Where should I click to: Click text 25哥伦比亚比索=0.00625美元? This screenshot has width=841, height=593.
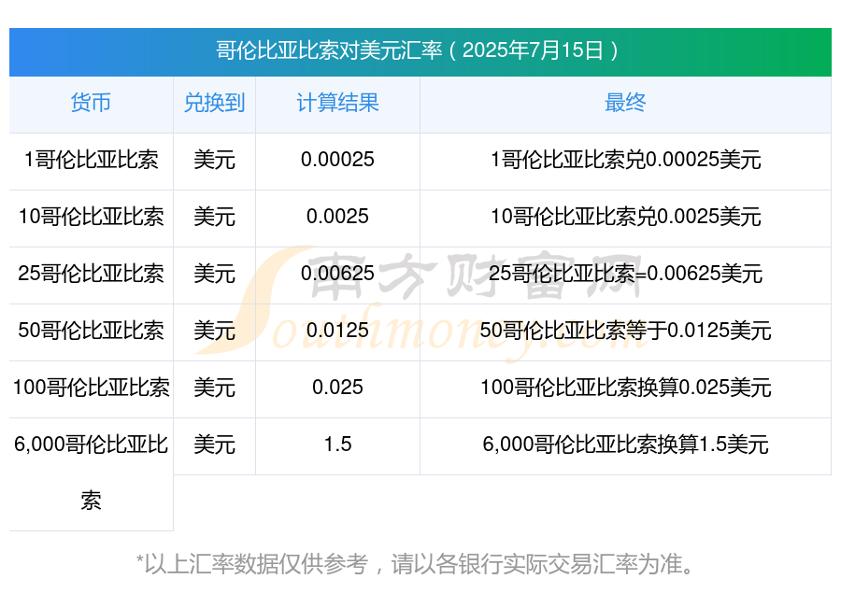[625, 274]
